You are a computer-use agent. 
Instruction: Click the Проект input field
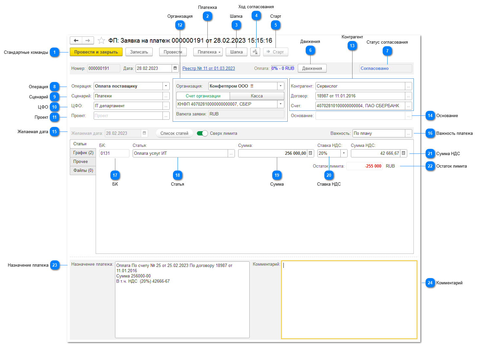point(128,116)
